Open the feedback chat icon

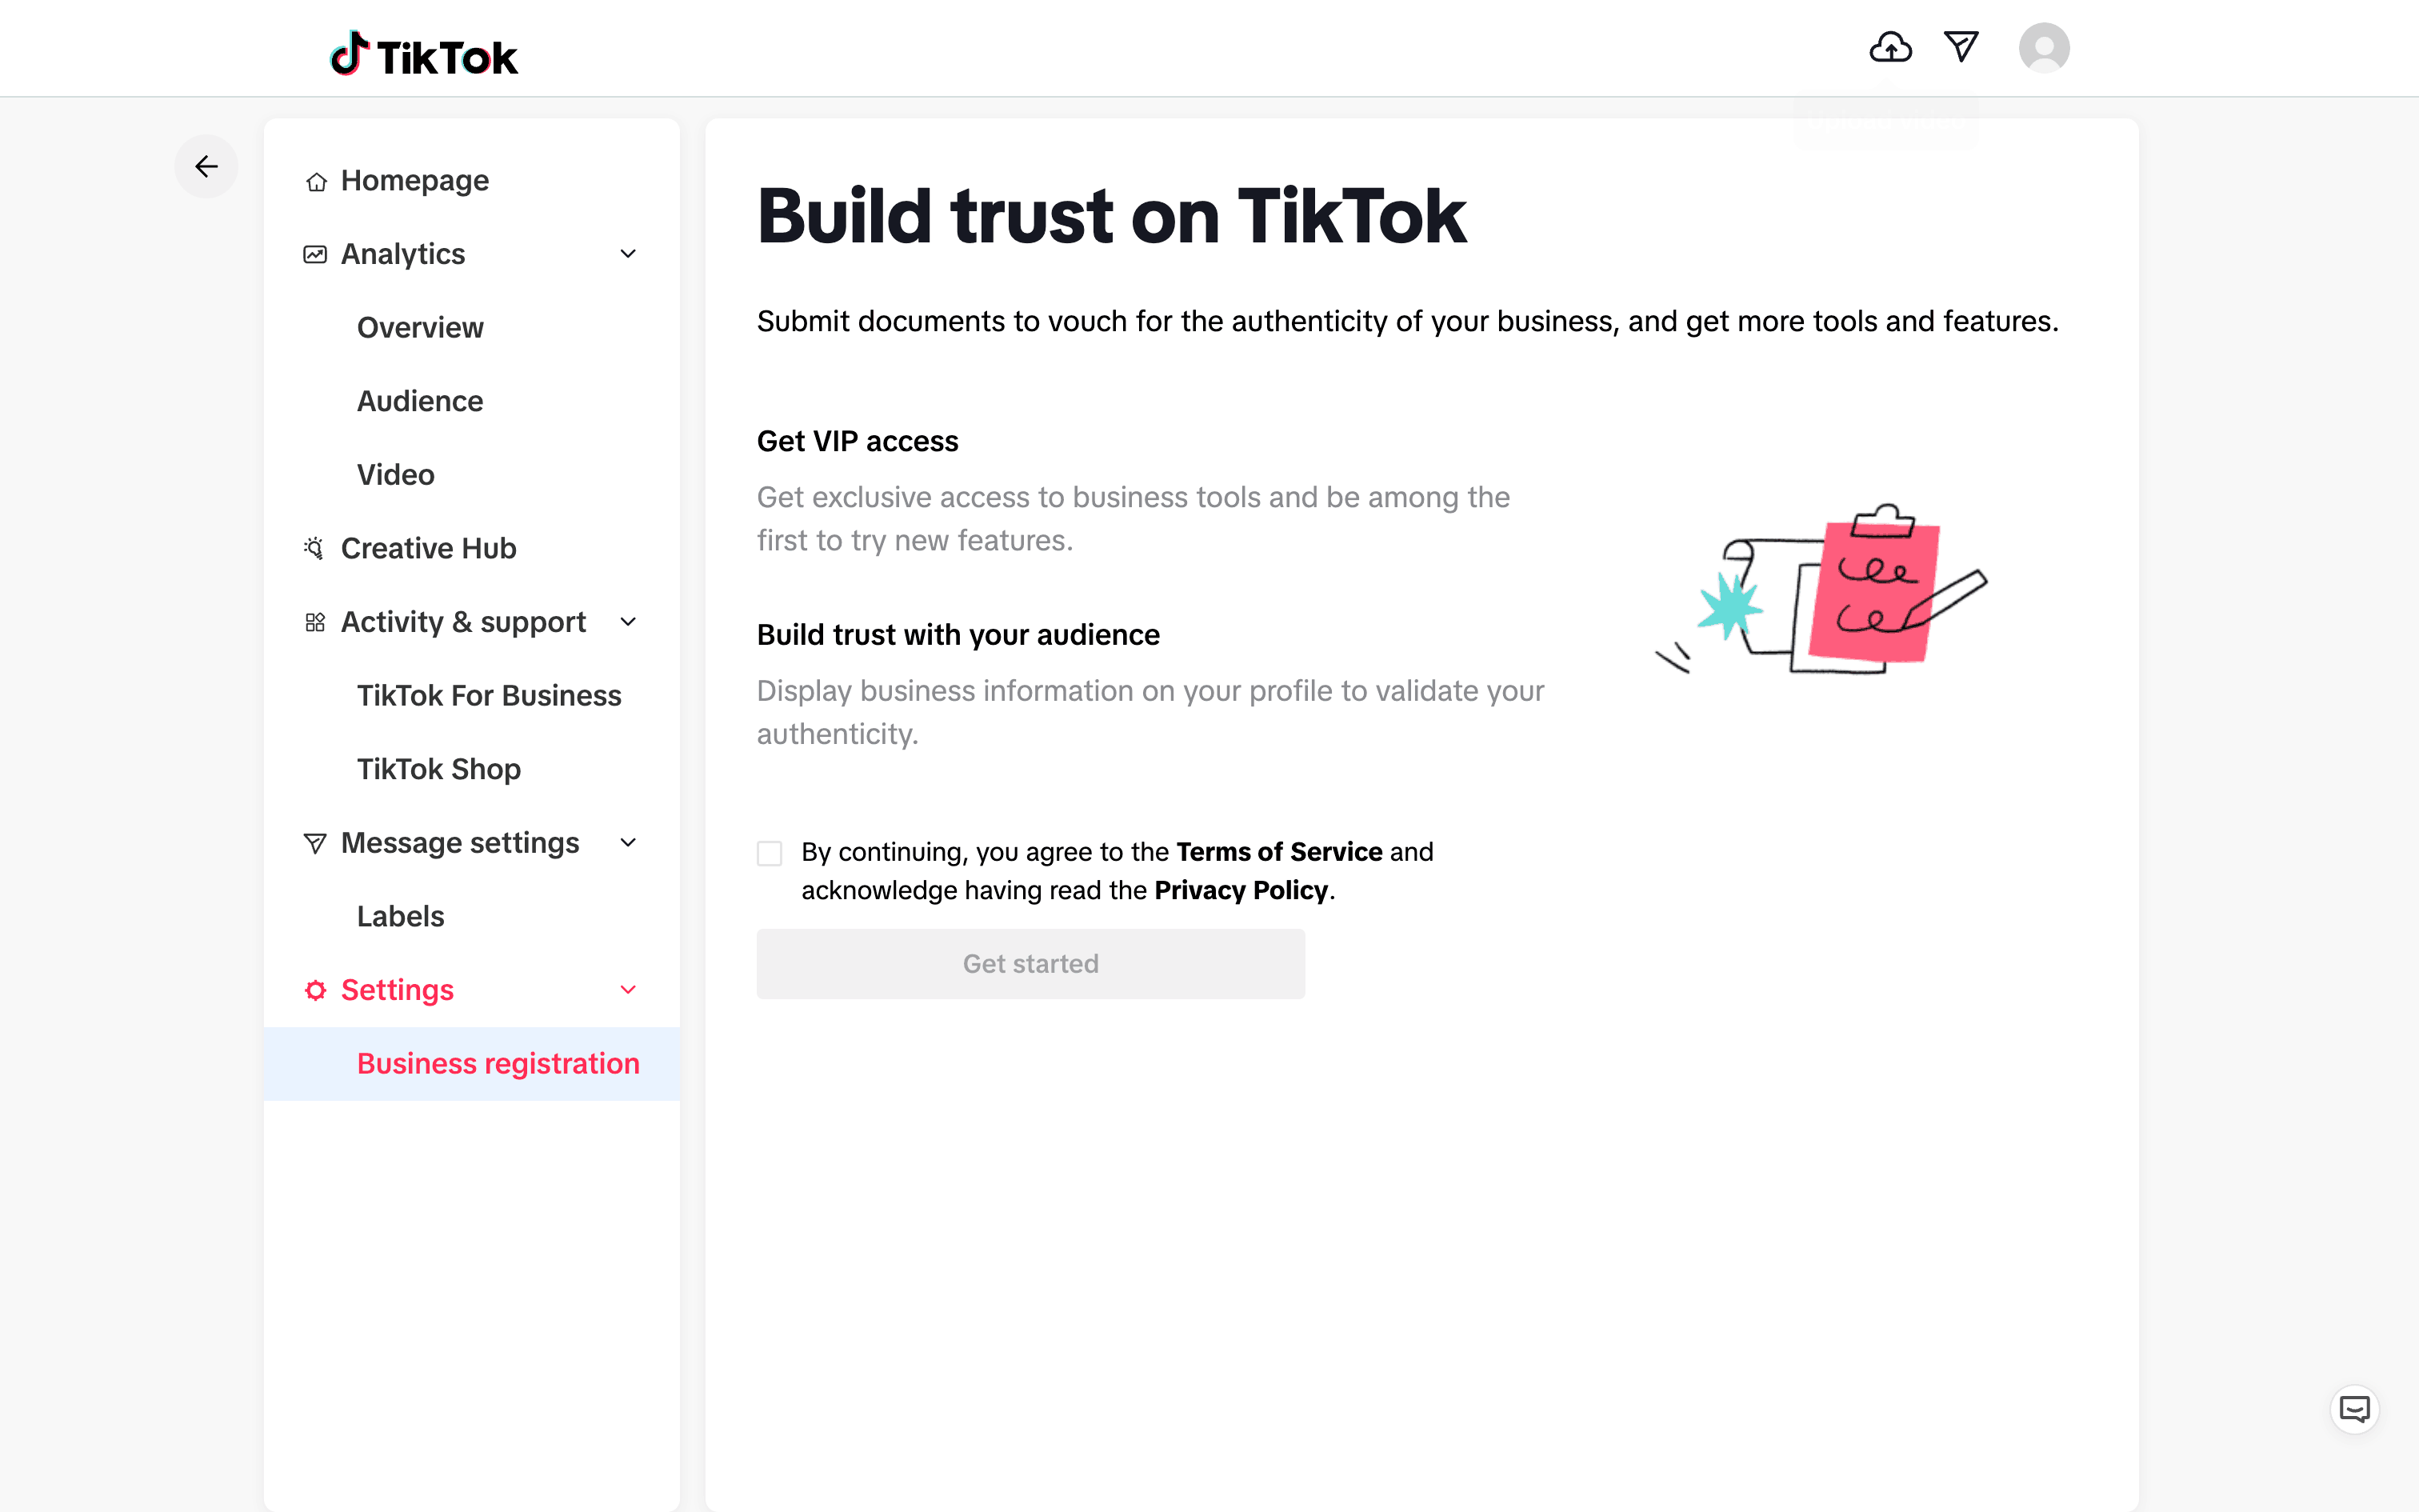(x=2354, y=1409)
